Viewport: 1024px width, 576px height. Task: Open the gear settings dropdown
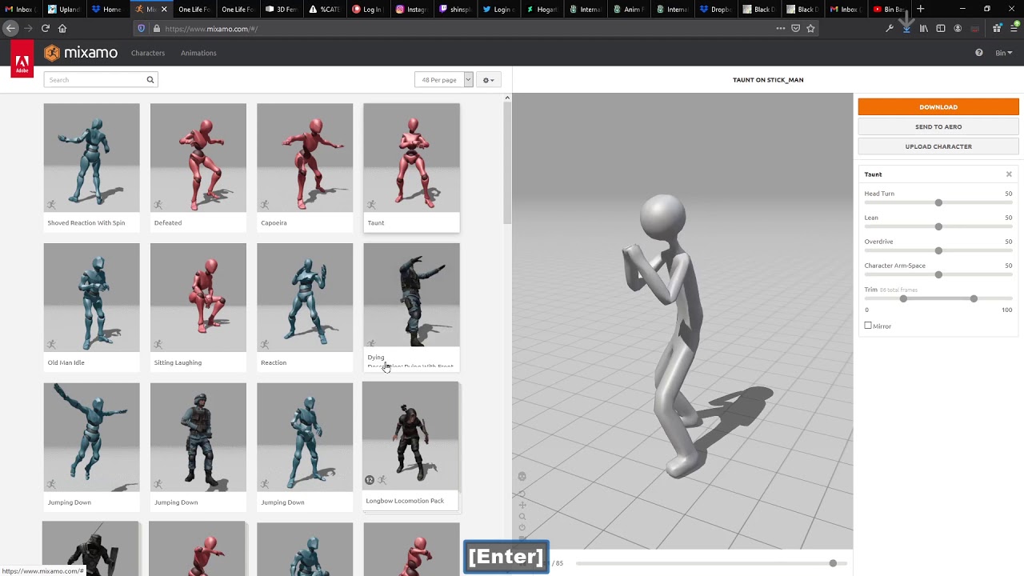[x=488, y=80]
